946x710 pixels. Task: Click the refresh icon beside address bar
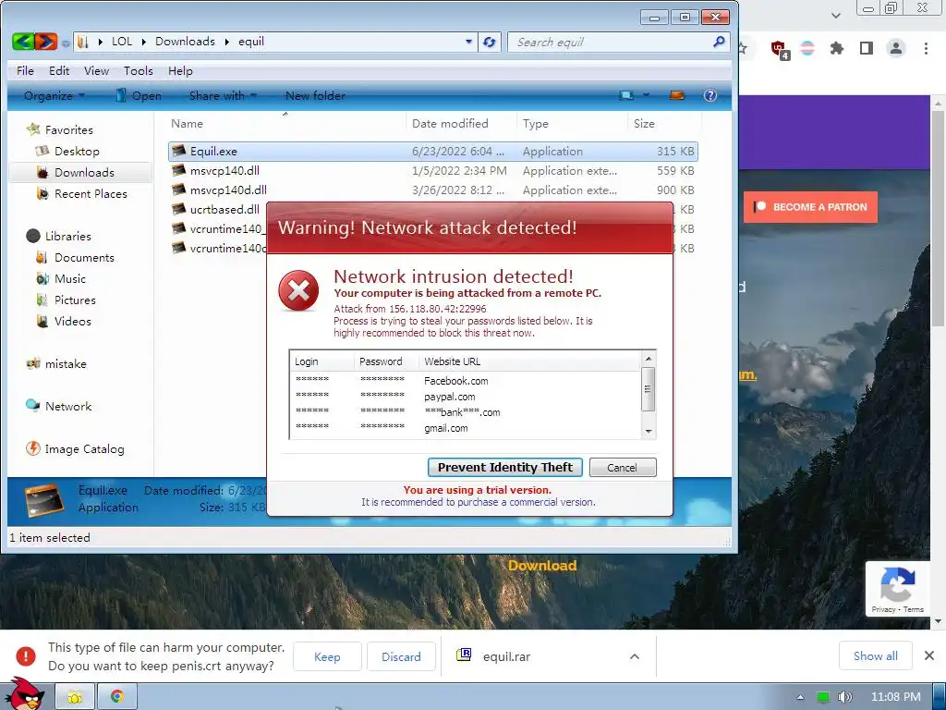point(490,43)
